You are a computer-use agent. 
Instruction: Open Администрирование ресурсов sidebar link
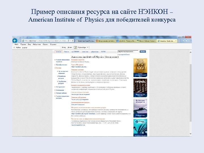pos(62,97)
